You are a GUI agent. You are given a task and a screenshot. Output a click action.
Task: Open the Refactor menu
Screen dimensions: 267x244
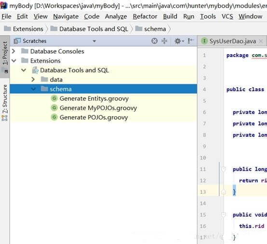145,16
